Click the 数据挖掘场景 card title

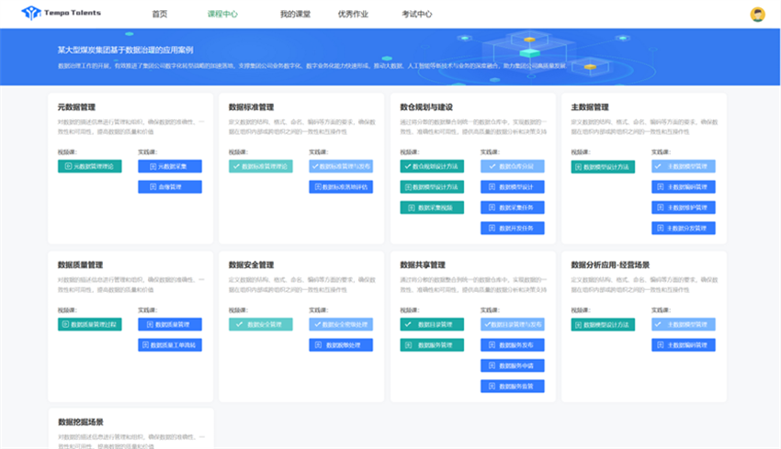pos(80,422)
